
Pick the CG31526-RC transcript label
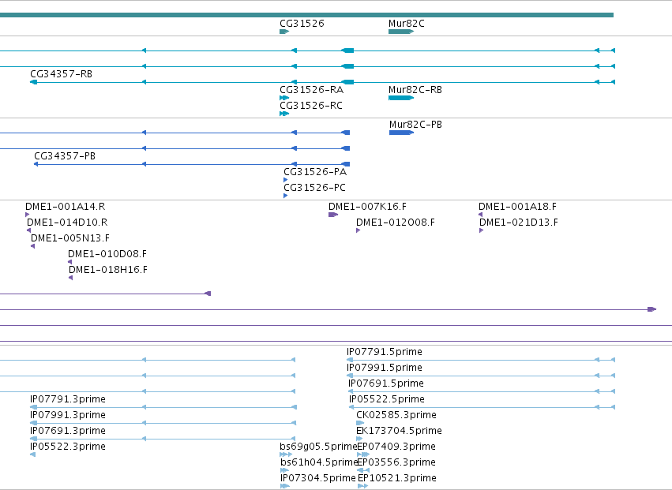(x=311, y=106)
